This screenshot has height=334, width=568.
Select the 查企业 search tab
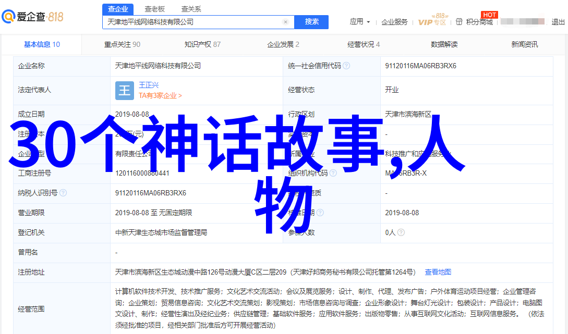click(118, 9)
